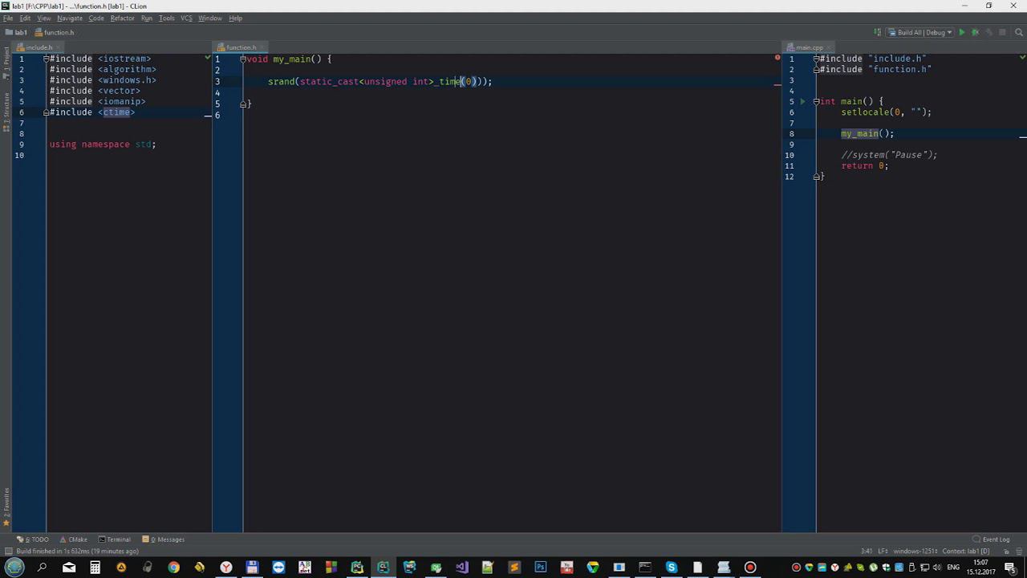Open the Project side panel tab
1027x578 pixels.
(x=6, y=63)
